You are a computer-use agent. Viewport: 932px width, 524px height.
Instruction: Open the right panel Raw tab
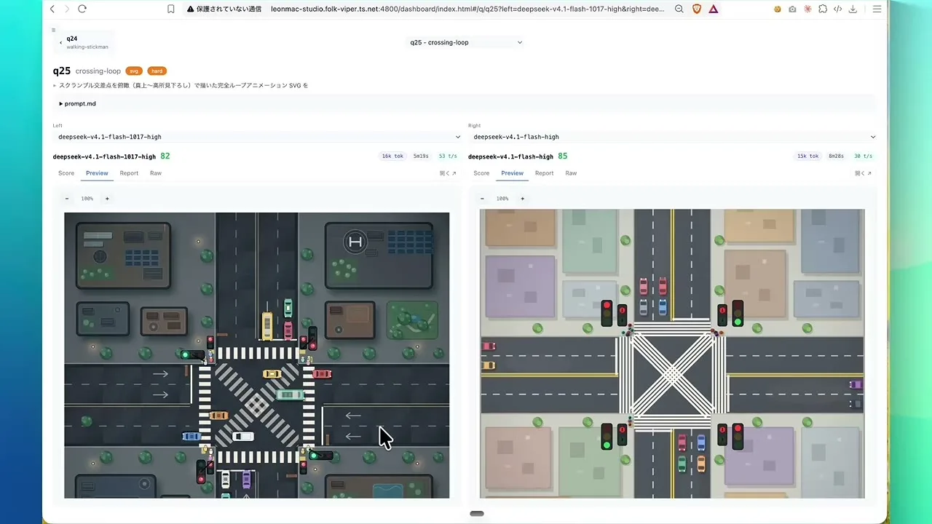click(571, 173)
